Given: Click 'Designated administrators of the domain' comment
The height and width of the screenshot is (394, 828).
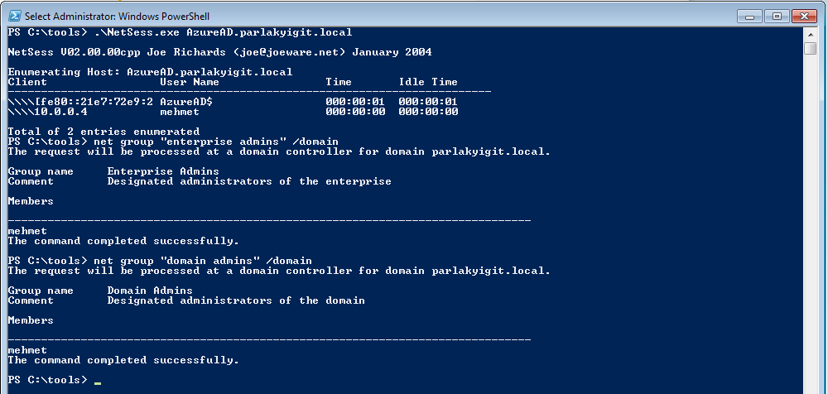Looking at the screenshot, I should point(235,300).
